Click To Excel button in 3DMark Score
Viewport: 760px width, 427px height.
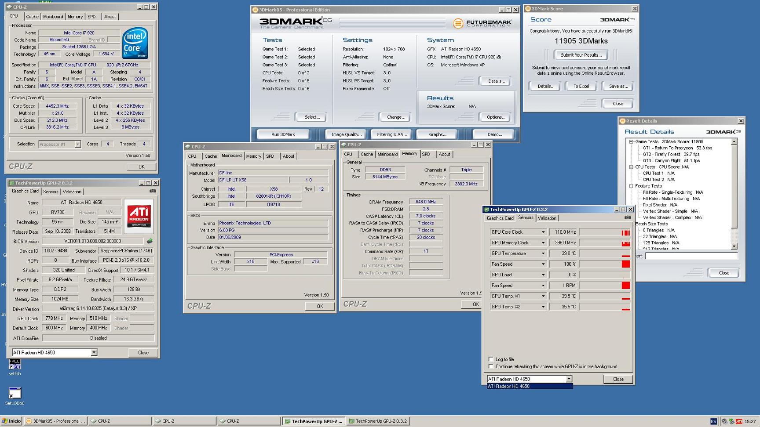click(581, 86)
